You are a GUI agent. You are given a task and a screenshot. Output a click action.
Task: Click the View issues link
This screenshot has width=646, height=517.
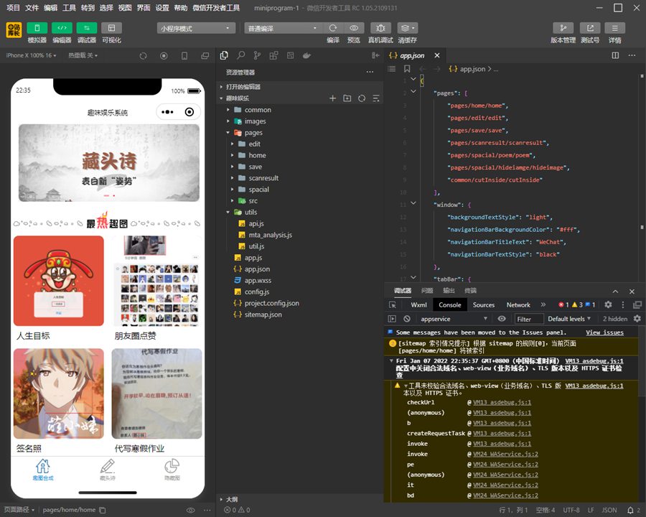604,332
